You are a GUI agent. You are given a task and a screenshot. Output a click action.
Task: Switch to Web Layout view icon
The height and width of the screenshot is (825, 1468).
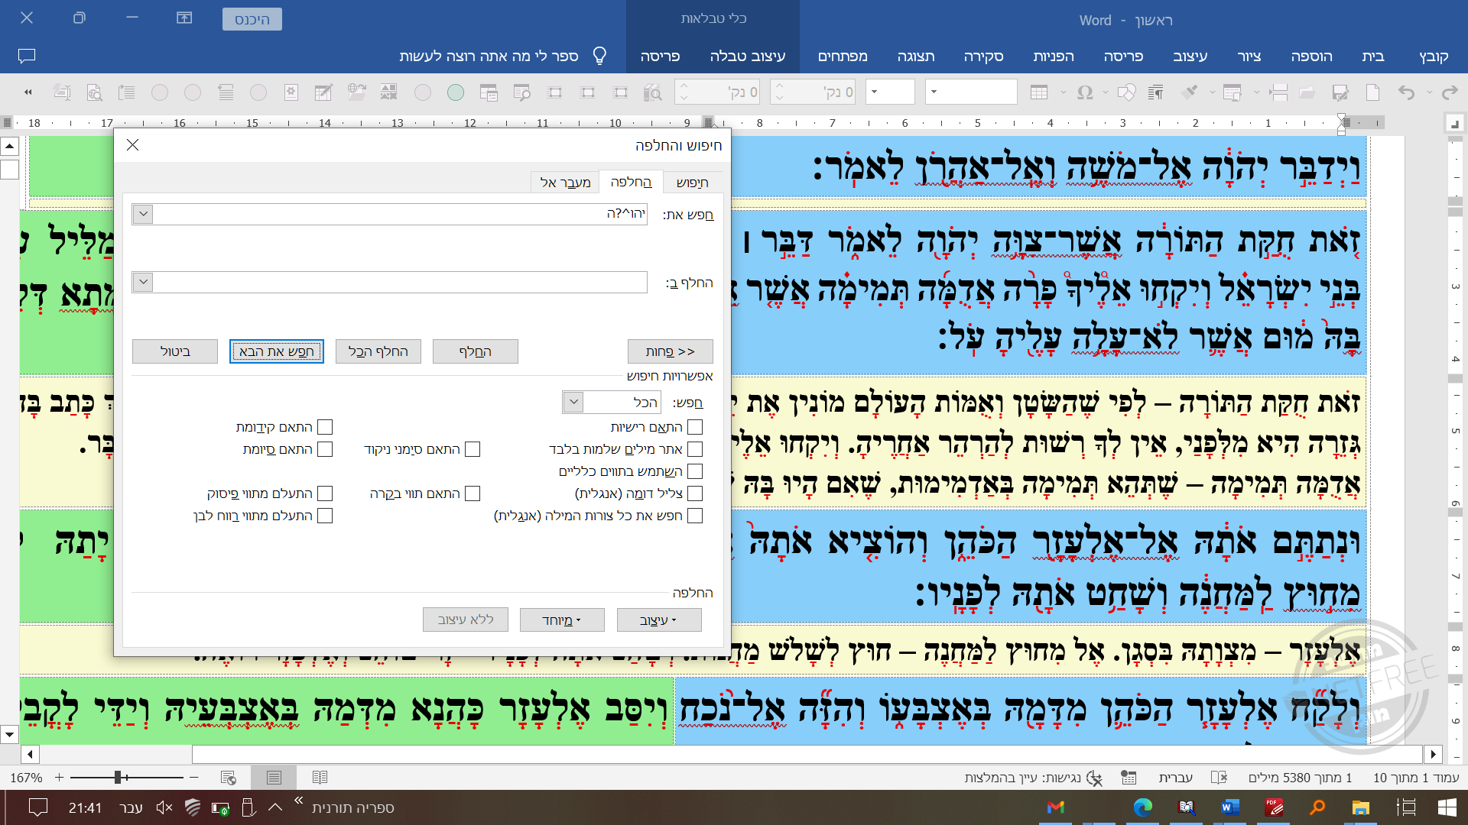coord(228,778)
